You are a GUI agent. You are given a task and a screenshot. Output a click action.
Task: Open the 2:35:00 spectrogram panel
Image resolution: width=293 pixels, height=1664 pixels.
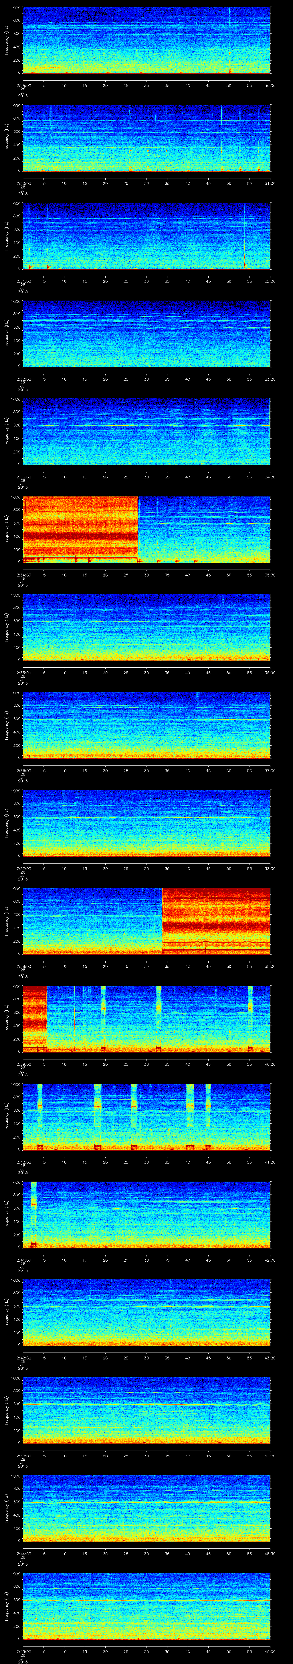[146, 627]
